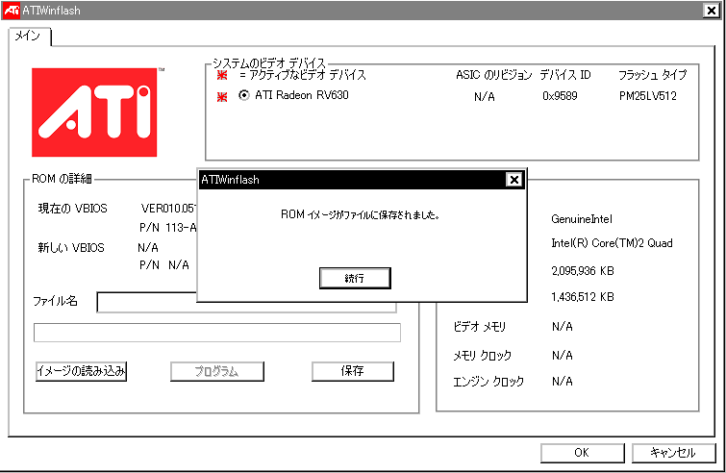Click the 現在の VBIOS label

[72, 209]
